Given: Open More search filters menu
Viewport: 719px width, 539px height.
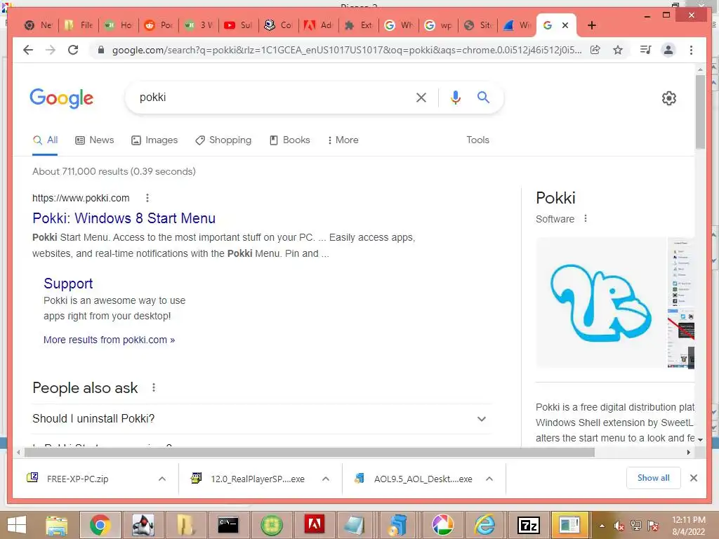Looking at the screenshot, I should [x=343, y=140].
